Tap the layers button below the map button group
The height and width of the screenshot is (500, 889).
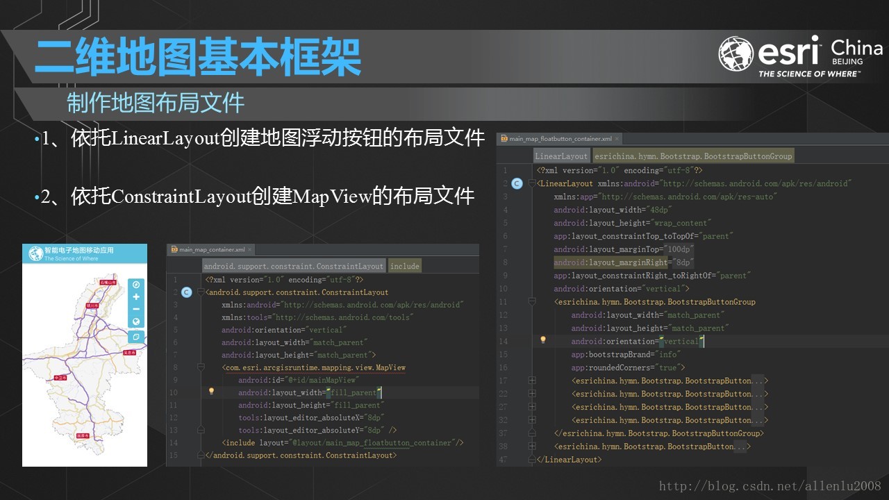click(136, 337)
